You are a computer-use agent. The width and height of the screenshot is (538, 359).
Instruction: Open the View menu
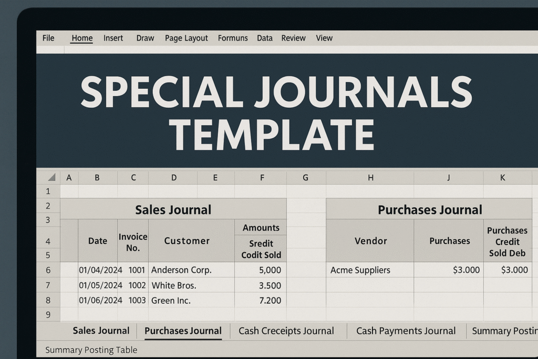pyautogui.click(x=324, y=38)
